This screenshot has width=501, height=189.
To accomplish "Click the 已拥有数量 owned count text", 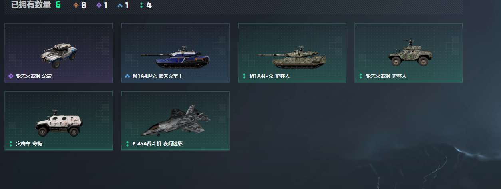I will [x=31, y=5].
